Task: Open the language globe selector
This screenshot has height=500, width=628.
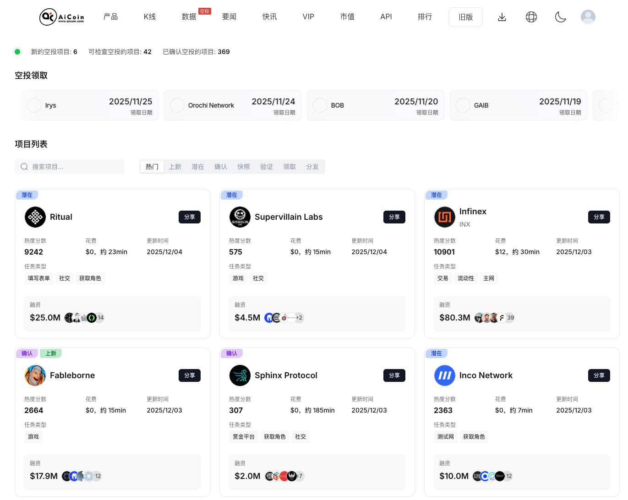Action: coord(531,17)
